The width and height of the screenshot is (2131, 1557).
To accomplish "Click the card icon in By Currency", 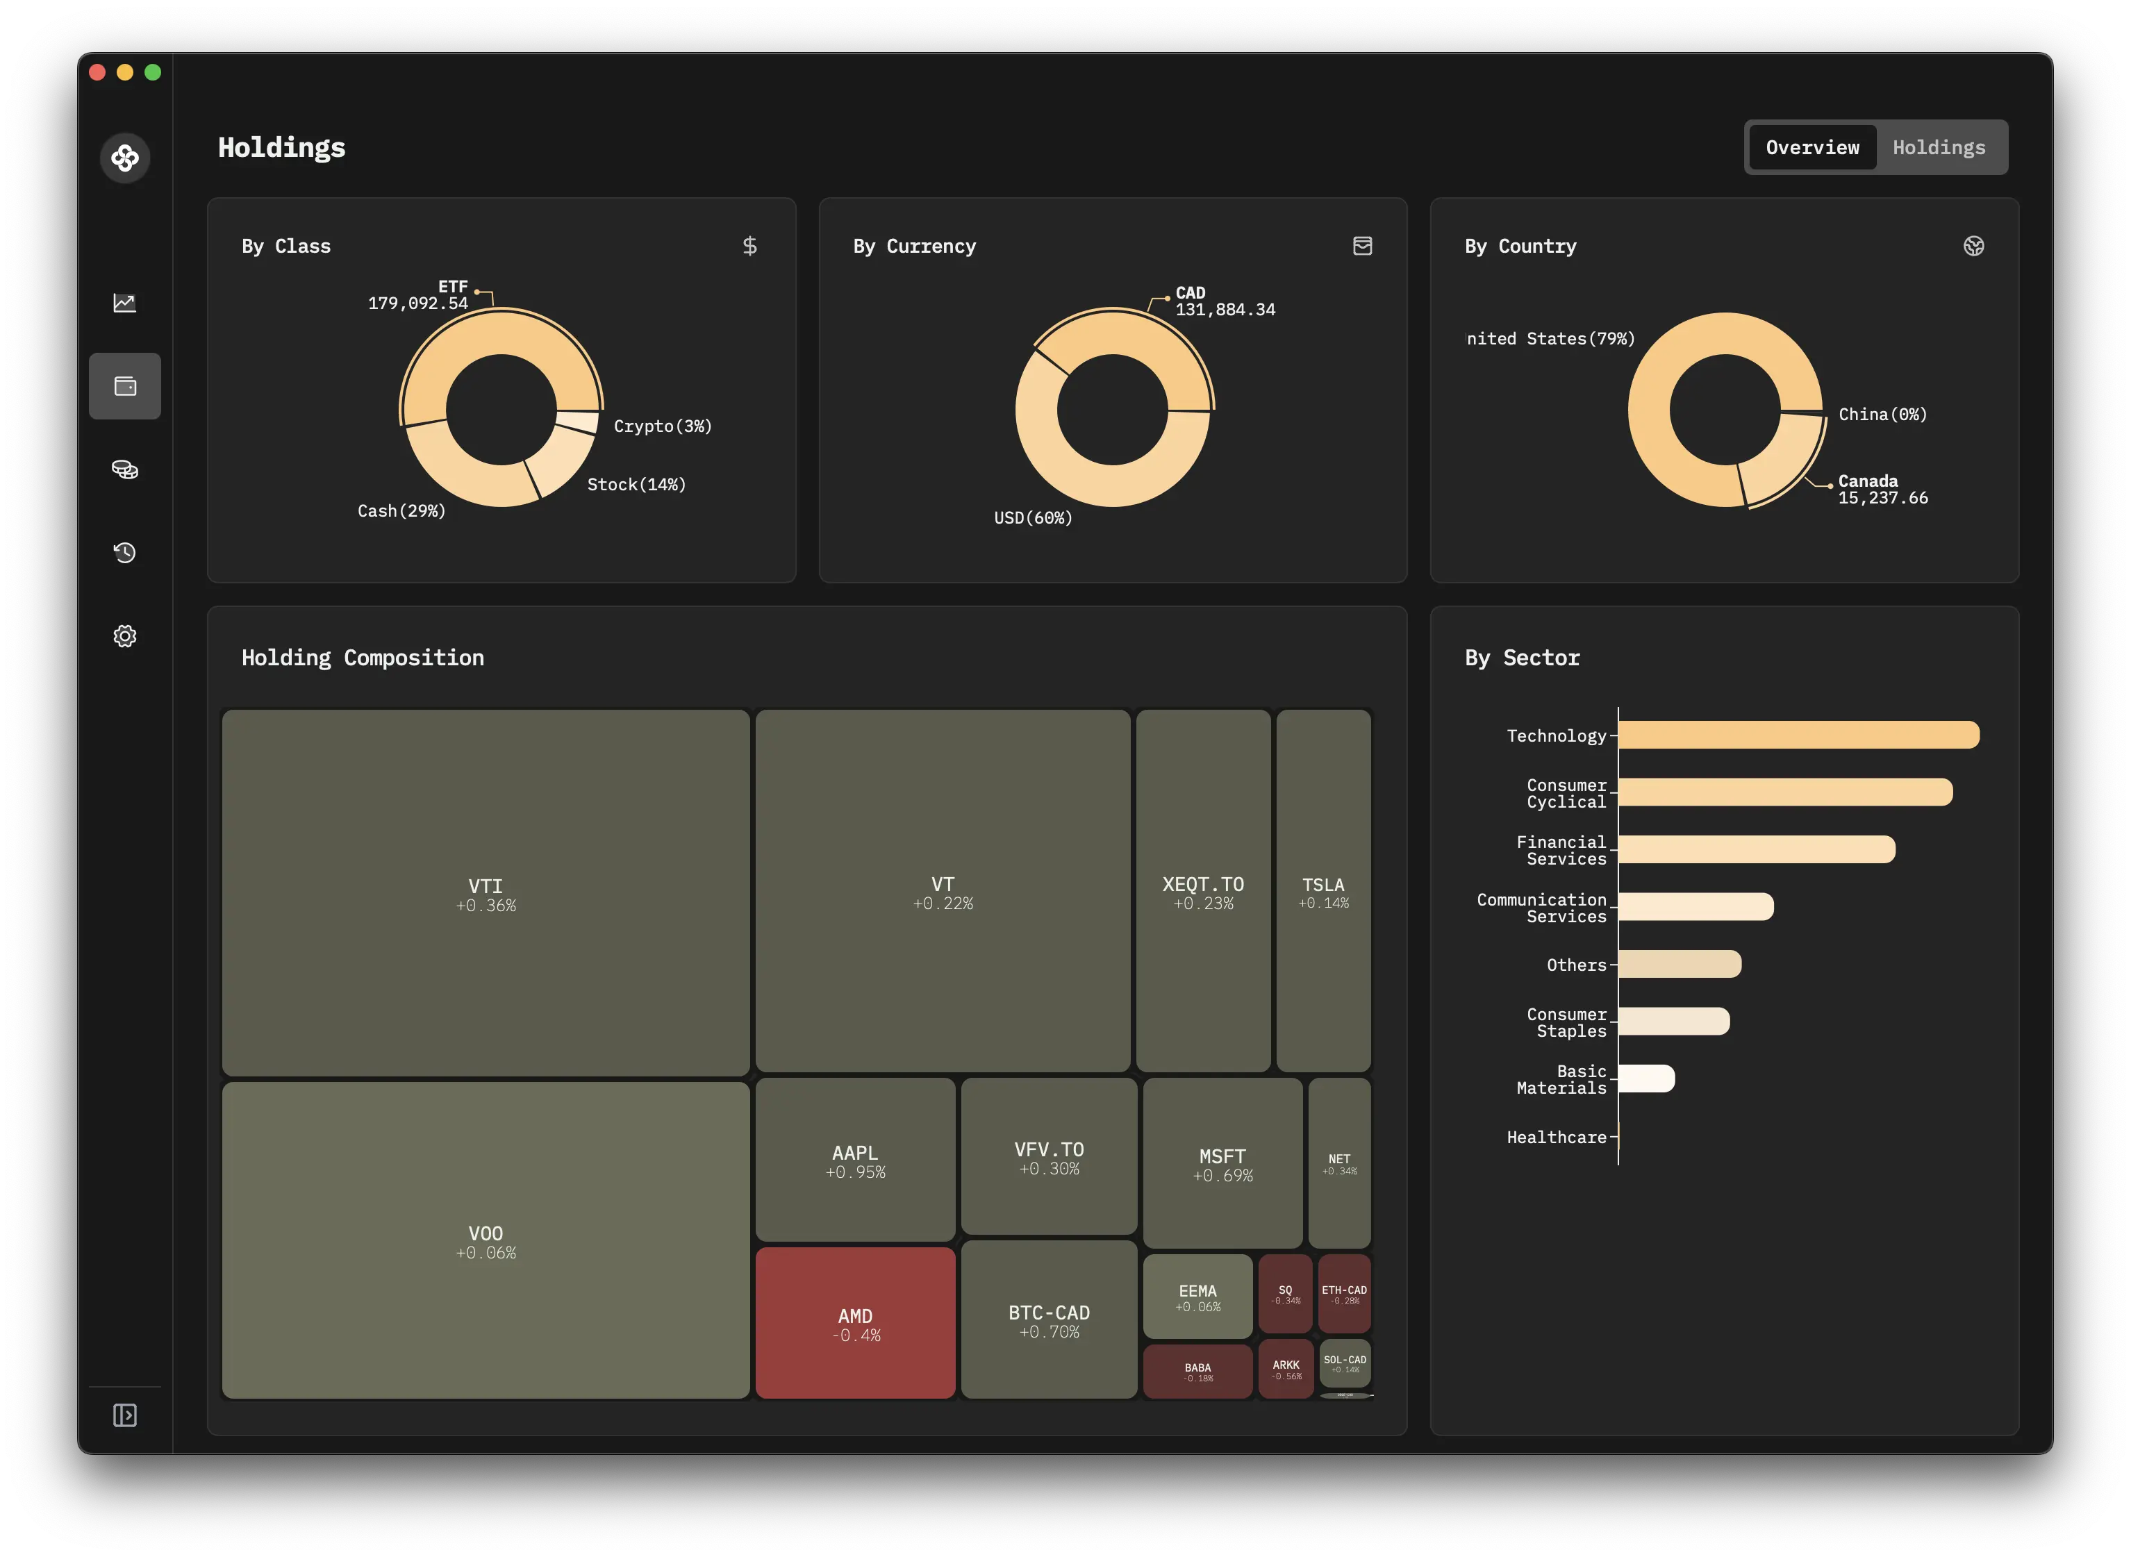I will click(x=1362, y=246).
